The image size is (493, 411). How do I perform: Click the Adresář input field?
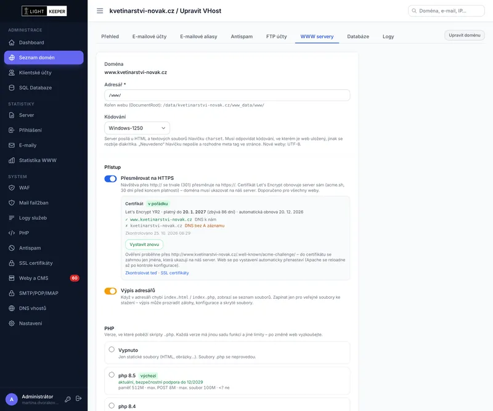[x=227, y=96]
